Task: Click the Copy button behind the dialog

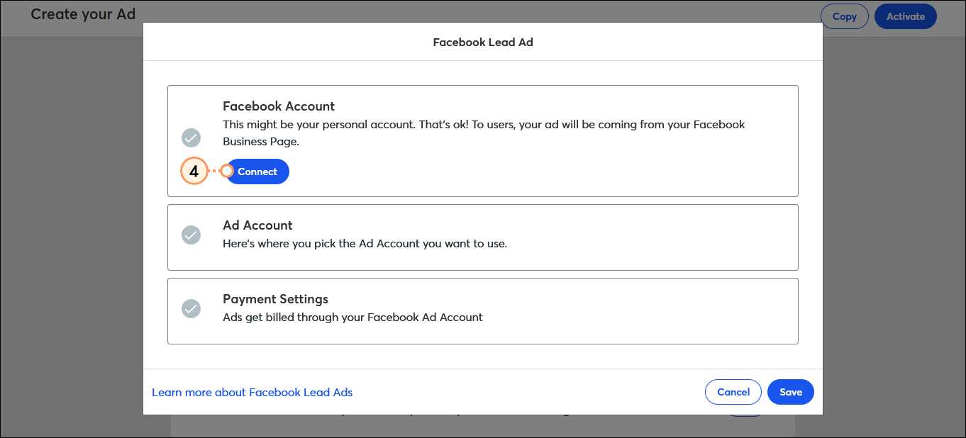Action: click(845, 16)
